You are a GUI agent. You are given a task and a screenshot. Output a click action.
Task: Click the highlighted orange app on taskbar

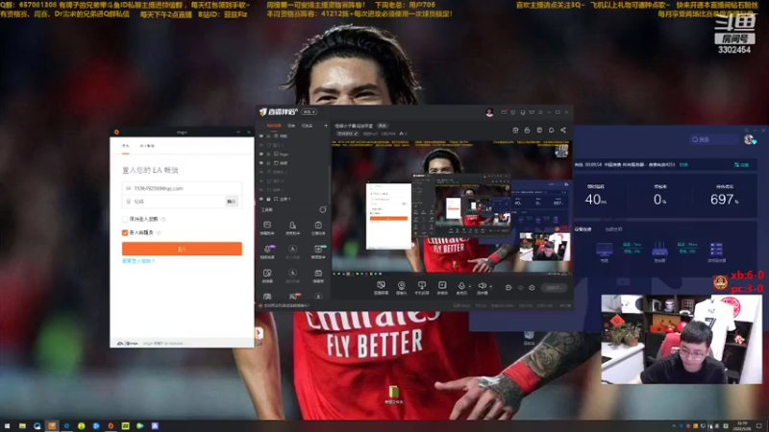(52, 426)
